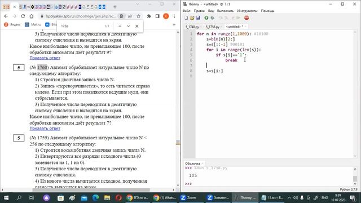This screenshot has width=361, height=203.
Task: Go back in the Chrome browser
Action: coord(6,16)
